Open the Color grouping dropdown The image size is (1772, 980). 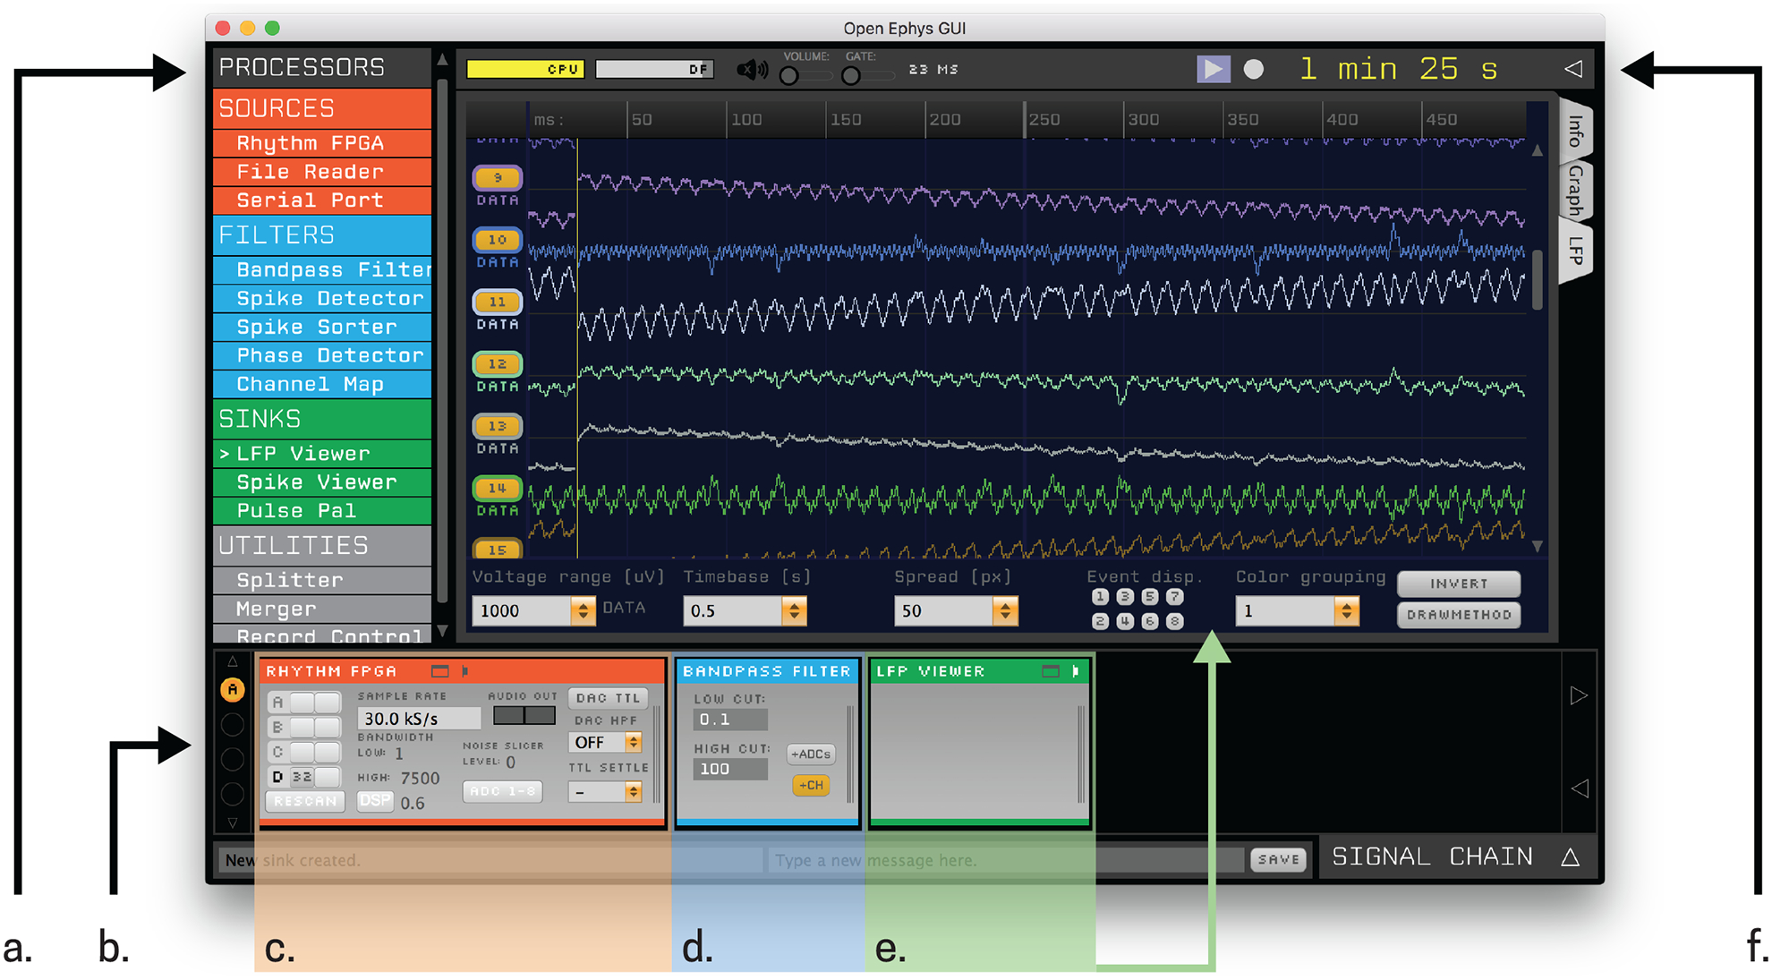tap(1298, 611)
